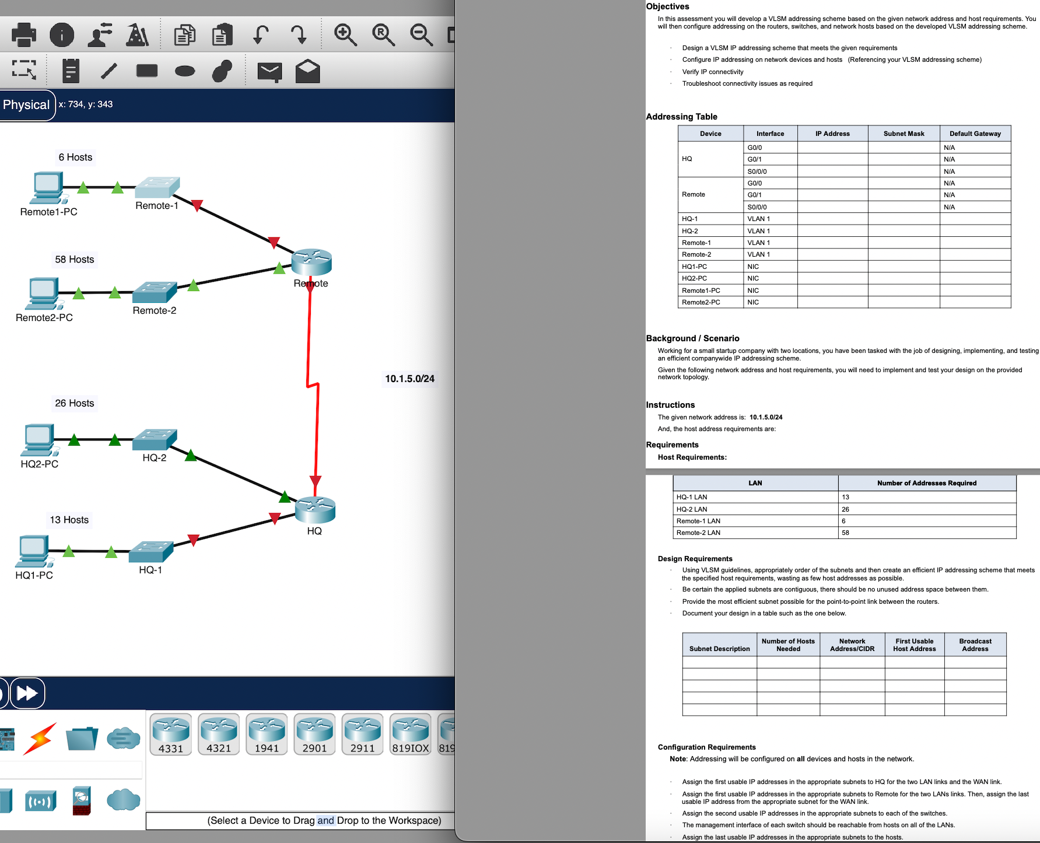Select the Place Note tool
This screenshot has height=843, width=1040.
click(x=71, y=71)
